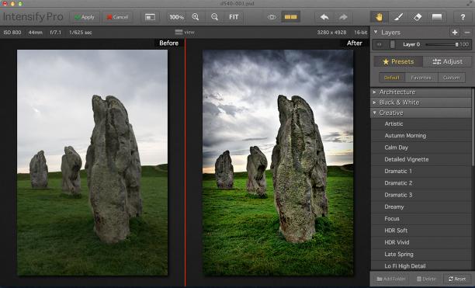Apply the Focus preset
Viewport: 475px width, 288px height.
[421, 219]
